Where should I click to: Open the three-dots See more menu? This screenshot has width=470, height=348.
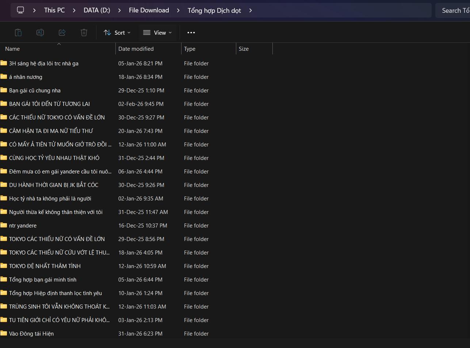[x=191, y=32]
